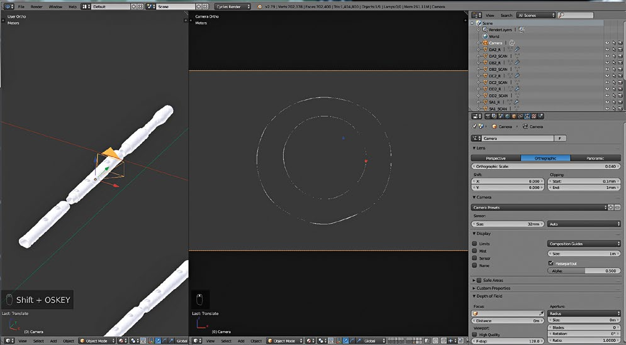The height and width of the screenshot is (345, 626).
Task: Open the Window menu
Action: click(x=55, y=7)
